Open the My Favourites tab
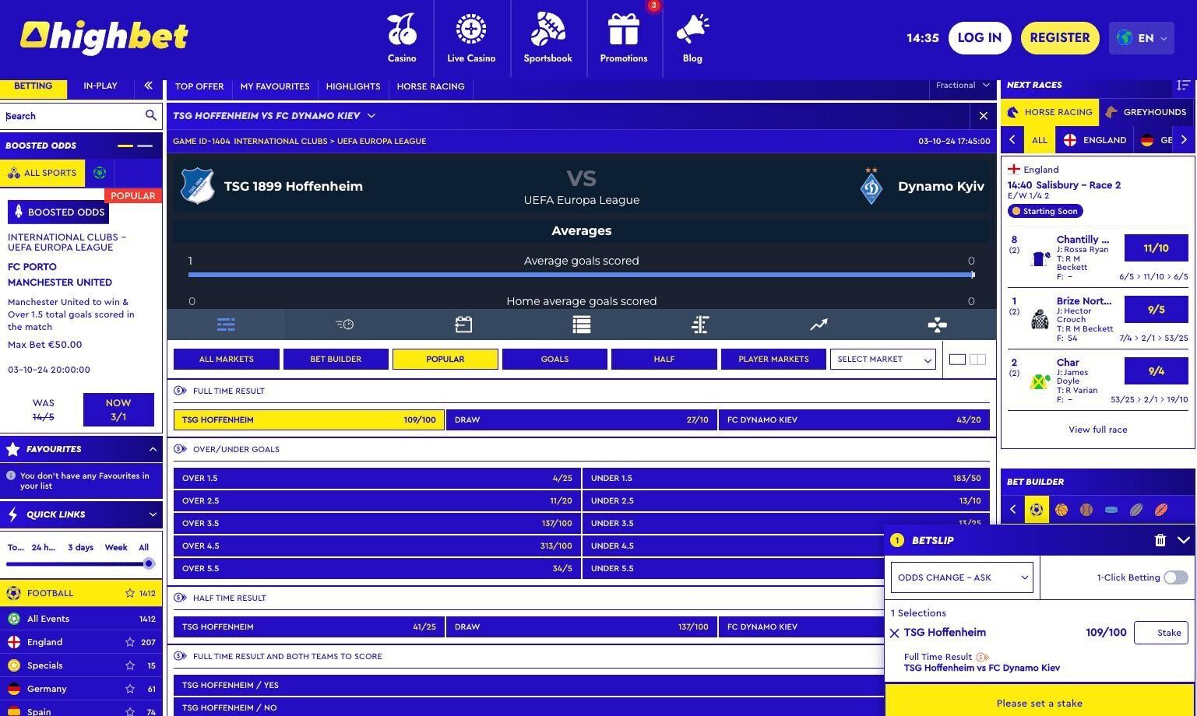Screen dimensions: 1197x716 (x=275, y=86)
